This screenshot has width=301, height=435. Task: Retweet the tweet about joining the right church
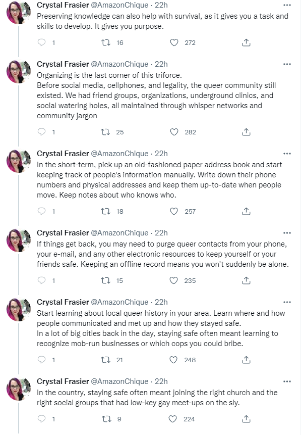[106, 419]
